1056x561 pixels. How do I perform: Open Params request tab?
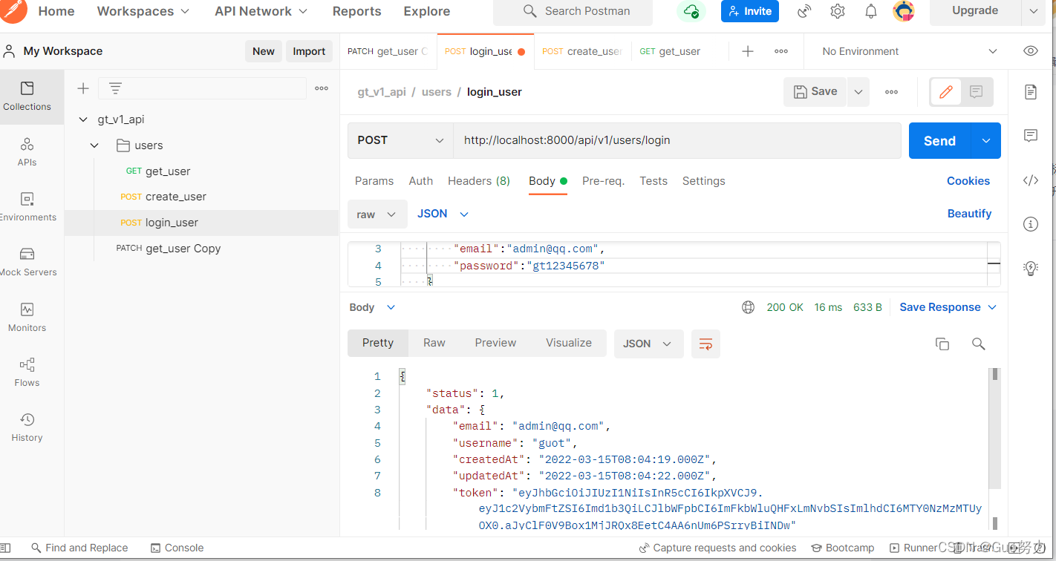(x=374, y=181)
